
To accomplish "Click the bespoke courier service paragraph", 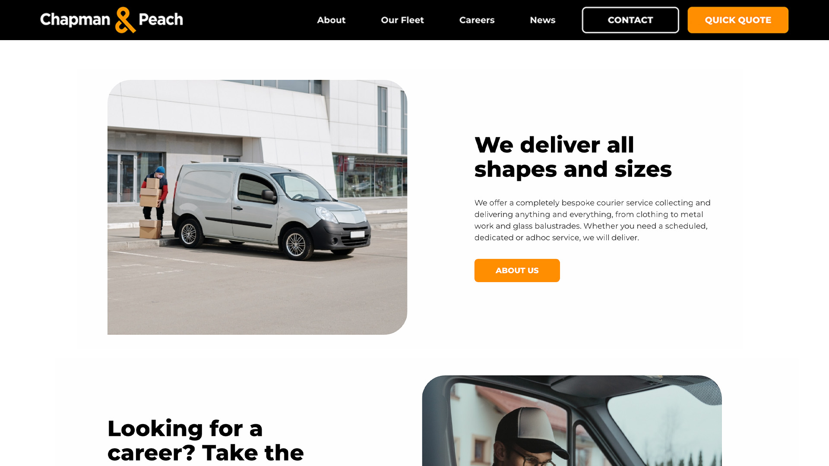I will pos(592,220).
